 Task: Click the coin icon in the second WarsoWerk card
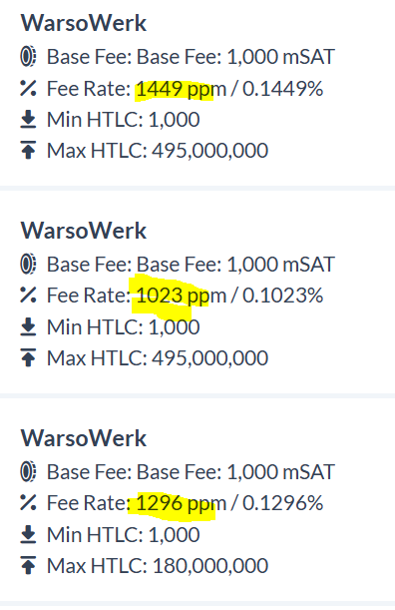[x=28, y=265]
